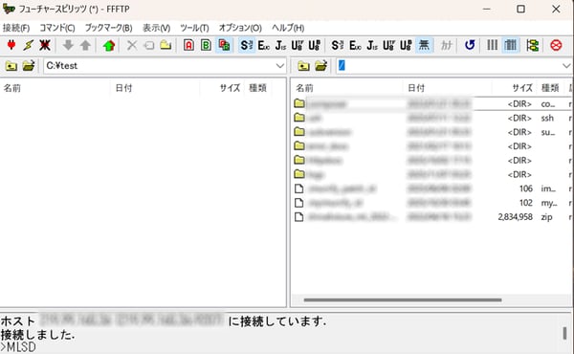Sort local pane by 種類 column
The width and height of the screenshot is (574, 354).
pyautogui.click(x=257, y=88)
